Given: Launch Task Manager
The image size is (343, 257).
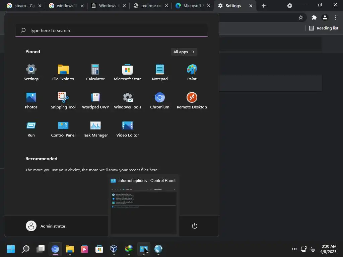Looking at the screenshot, I should 95,129.
